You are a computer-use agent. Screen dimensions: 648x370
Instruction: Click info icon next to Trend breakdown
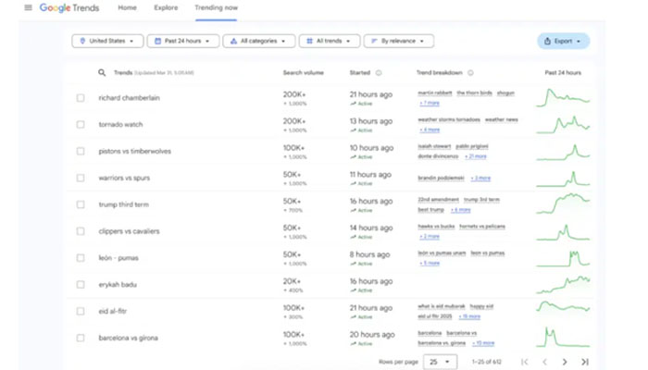click(470, 72)
